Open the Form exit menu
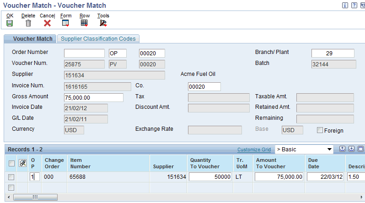This screenshot has width=365, height=203. pos(65,23)
